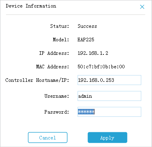Cancel the device information changes

point(48,137)
